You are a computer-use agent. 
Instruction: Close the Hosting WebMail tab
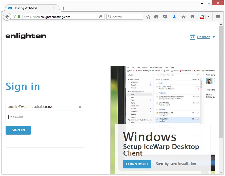54,8
